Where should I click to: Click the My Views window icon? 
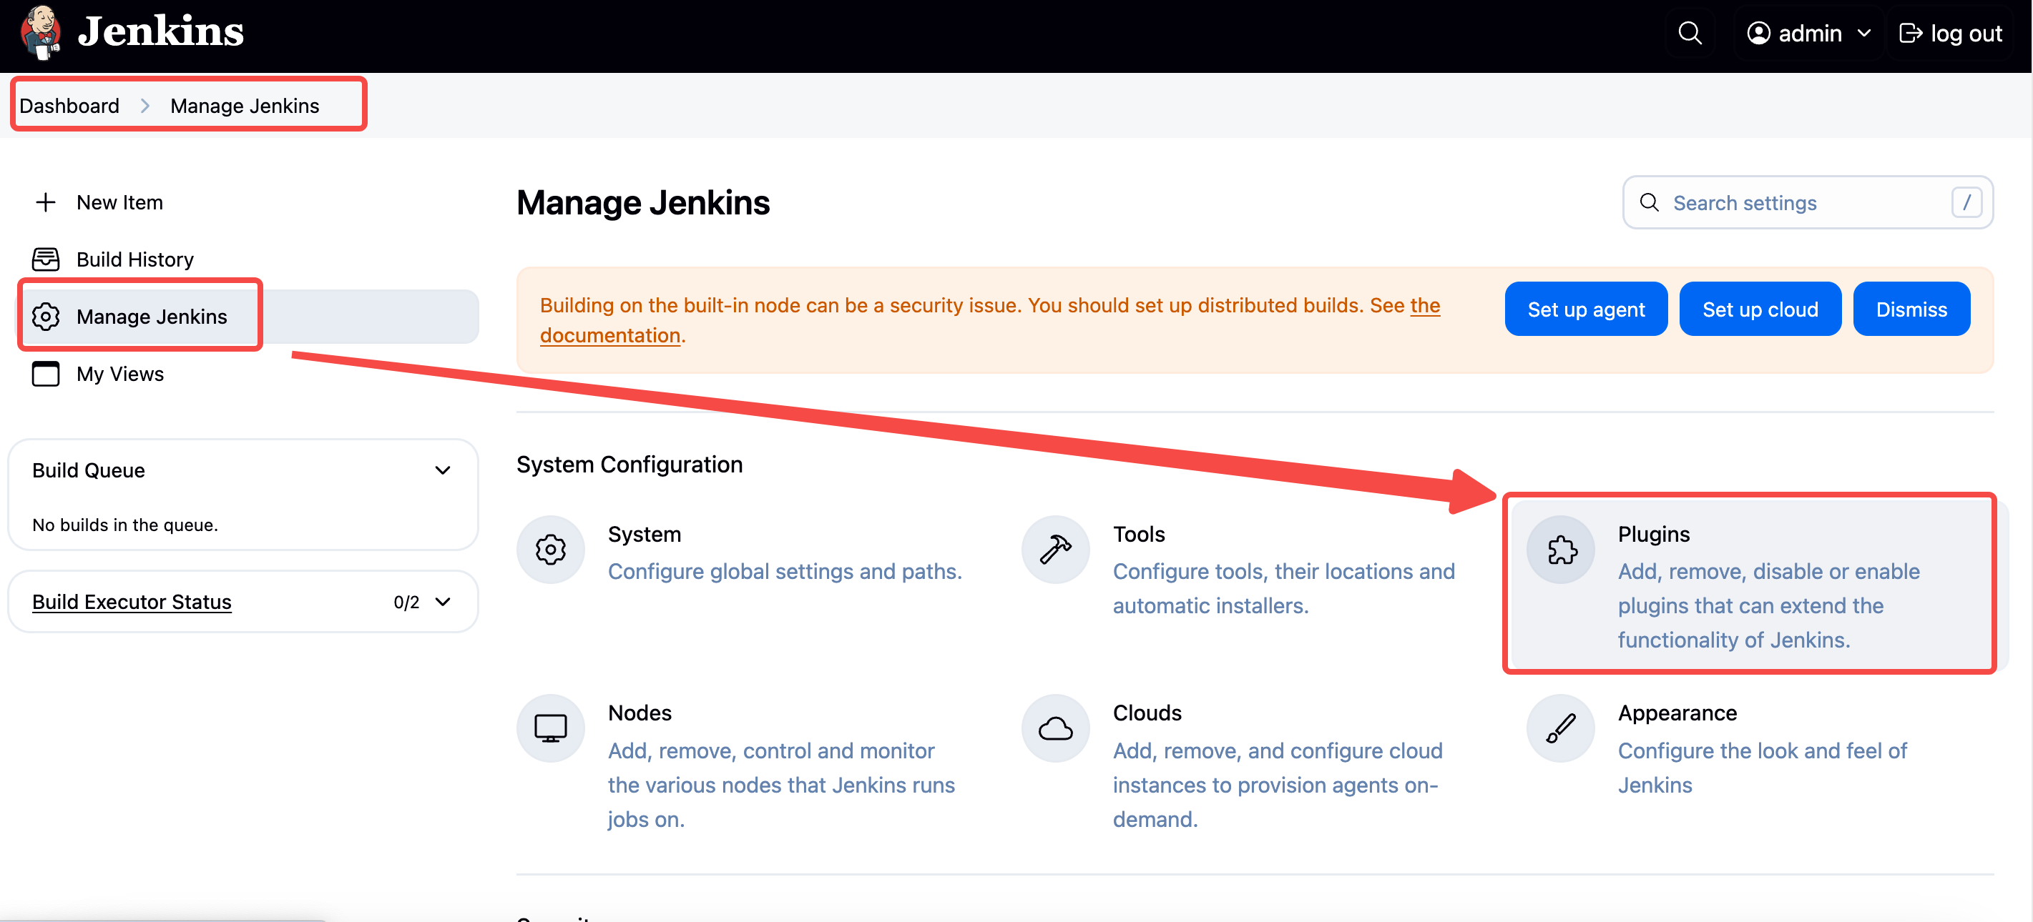tap(46, 374)
